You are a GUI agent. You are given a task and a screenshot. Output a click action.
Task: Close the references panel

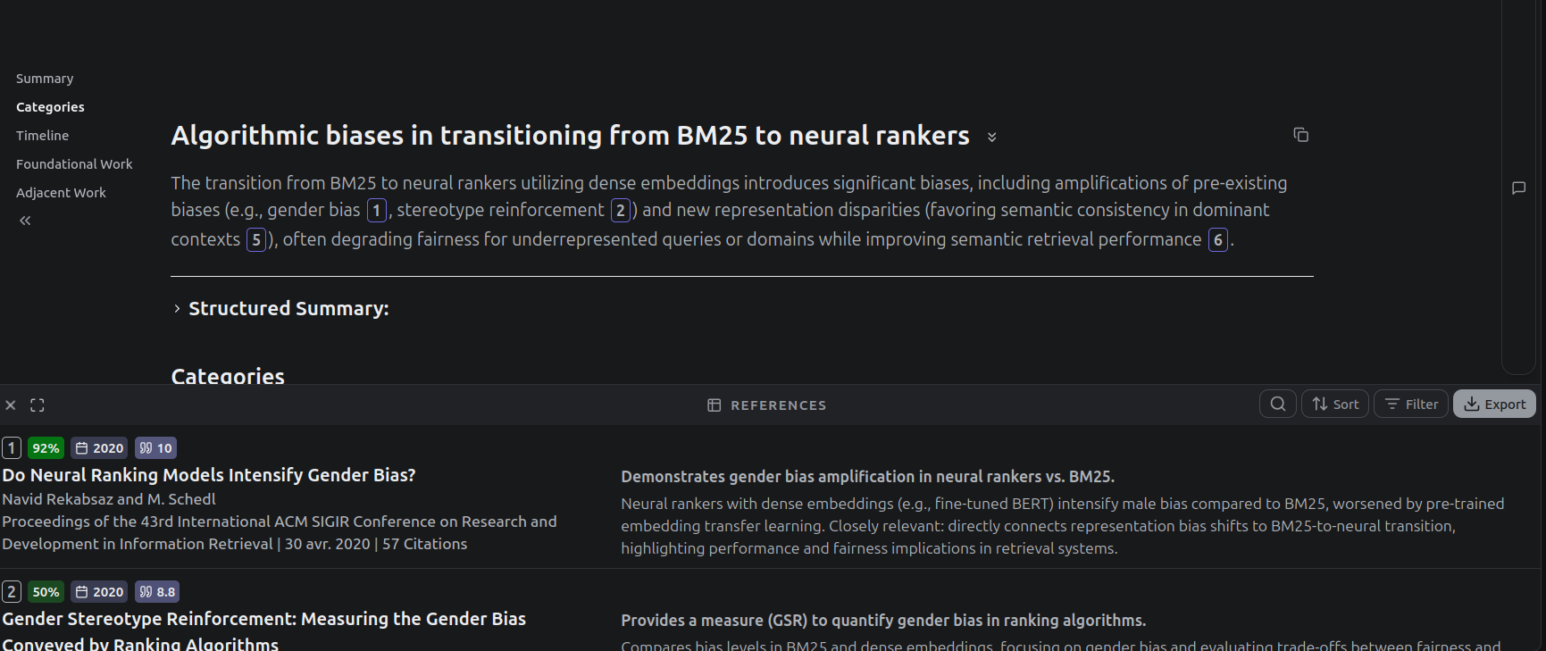point(11,405)
